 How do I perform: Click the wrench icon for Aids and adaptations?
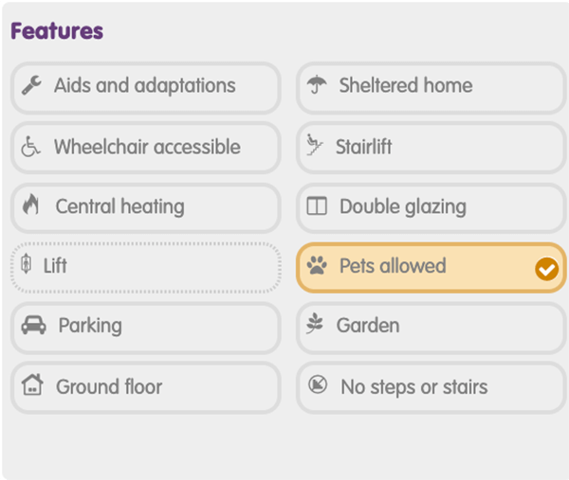(x=31, y=85)
